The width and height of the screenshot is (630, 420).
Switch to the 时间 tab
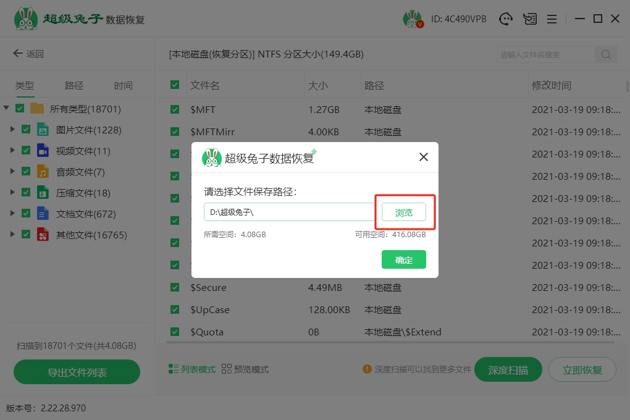123,86
